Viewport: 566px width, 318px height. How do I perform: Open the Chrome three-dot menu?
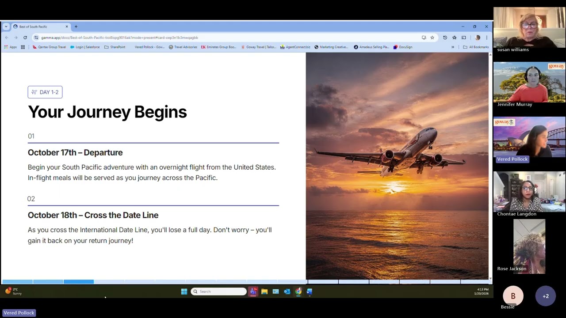(x=486, y=38)
